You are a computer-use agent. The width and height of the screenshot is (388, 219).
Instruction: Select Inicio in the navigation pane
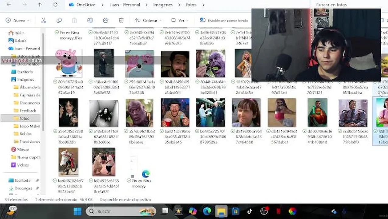(x=19, y=33)
